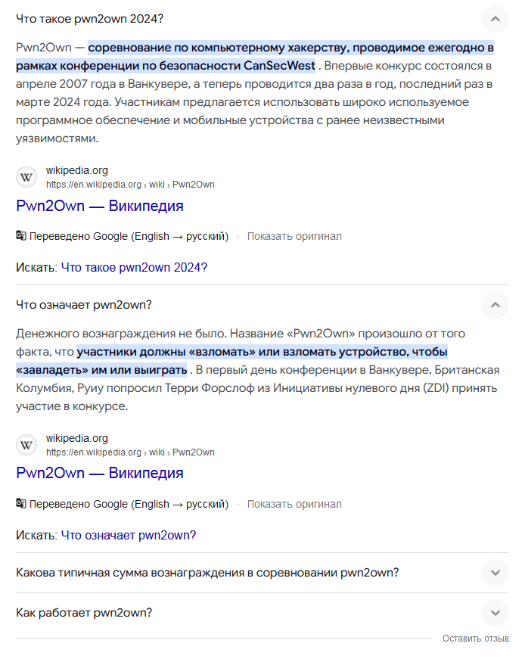This screenshot has height=659, width=525.
Task: Click "Показать оригинал" under the second answer
Action: (294, 504)
